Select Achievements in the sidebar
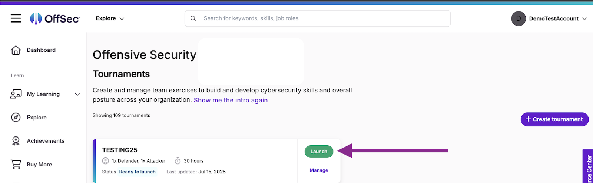The width and height of the screenshot is (593, 183). (x=46, y=141)
